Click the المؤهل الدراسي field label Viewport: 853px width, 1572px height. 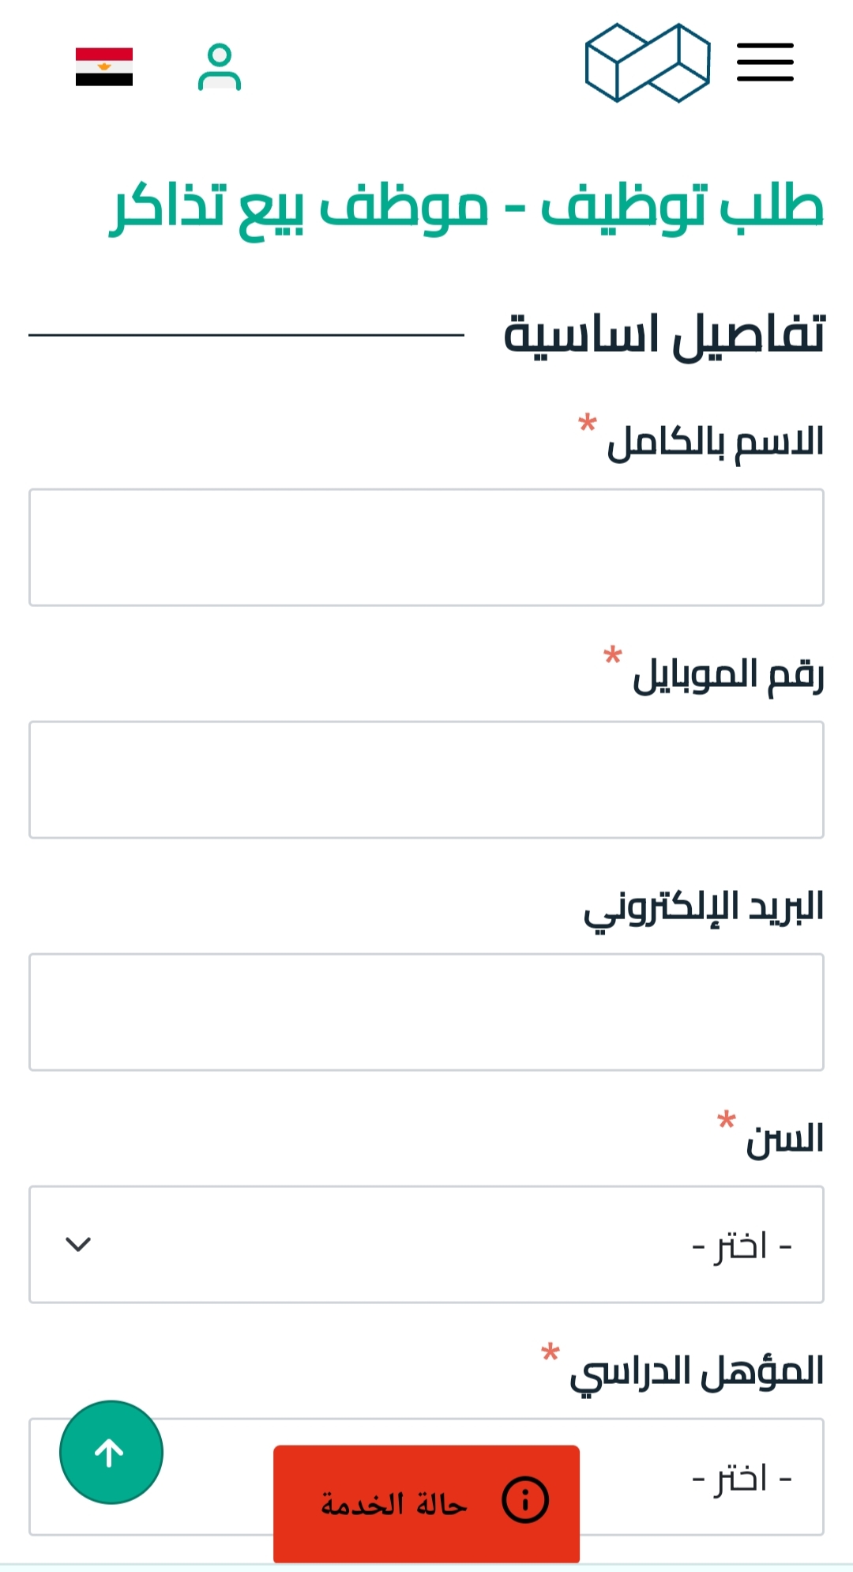697,1373
